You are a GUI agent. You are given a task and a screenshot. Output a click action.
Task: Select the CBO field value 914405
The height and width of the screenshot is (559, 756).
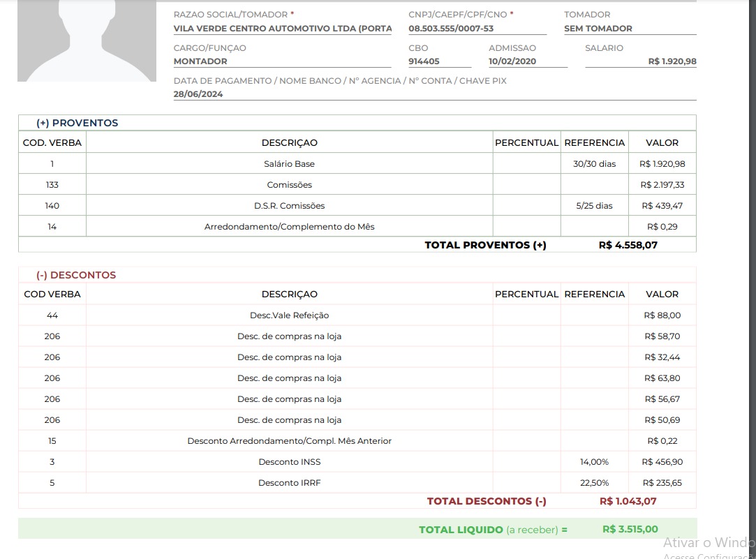pos(440,61)
